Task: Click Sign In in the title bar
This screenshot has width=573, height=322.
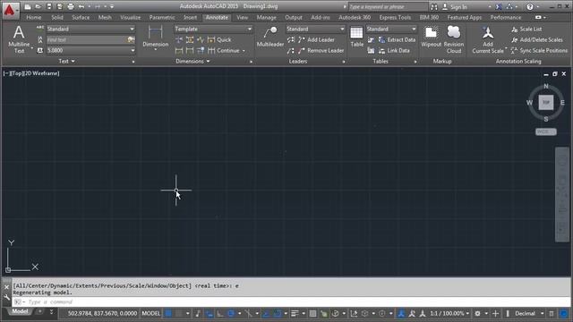Action: 454,6
